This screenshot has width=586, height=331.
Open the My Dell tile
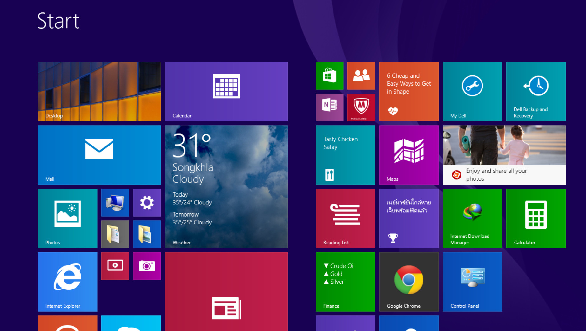[472, 91]
